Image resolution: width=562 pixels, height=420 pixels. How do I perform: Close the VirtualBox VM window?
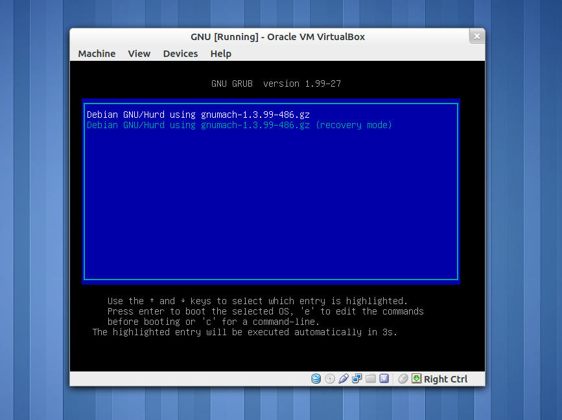pyautogui.click(x=477, y=36)
